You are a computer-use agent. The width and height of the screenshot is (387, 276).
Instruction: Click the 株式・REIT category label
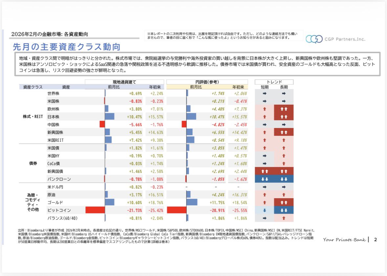(x=33, y=117)
